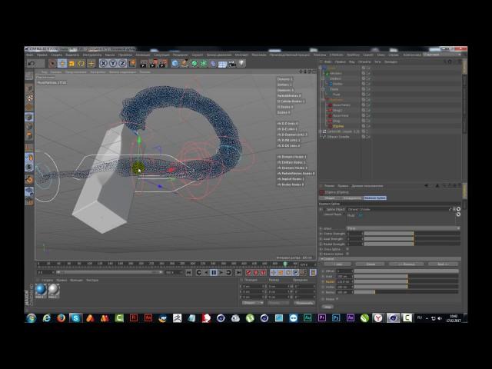Click the Применить button in coordinates panel
Screen dimensions: 492x369
[304, 303]
